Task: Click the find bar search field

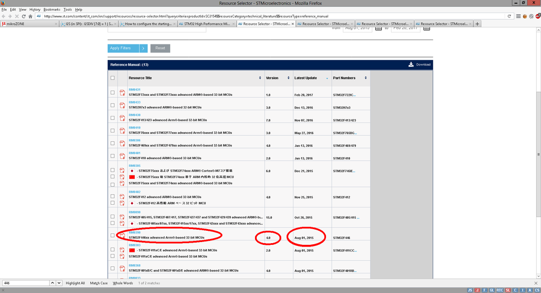Action: coord(25,283)
